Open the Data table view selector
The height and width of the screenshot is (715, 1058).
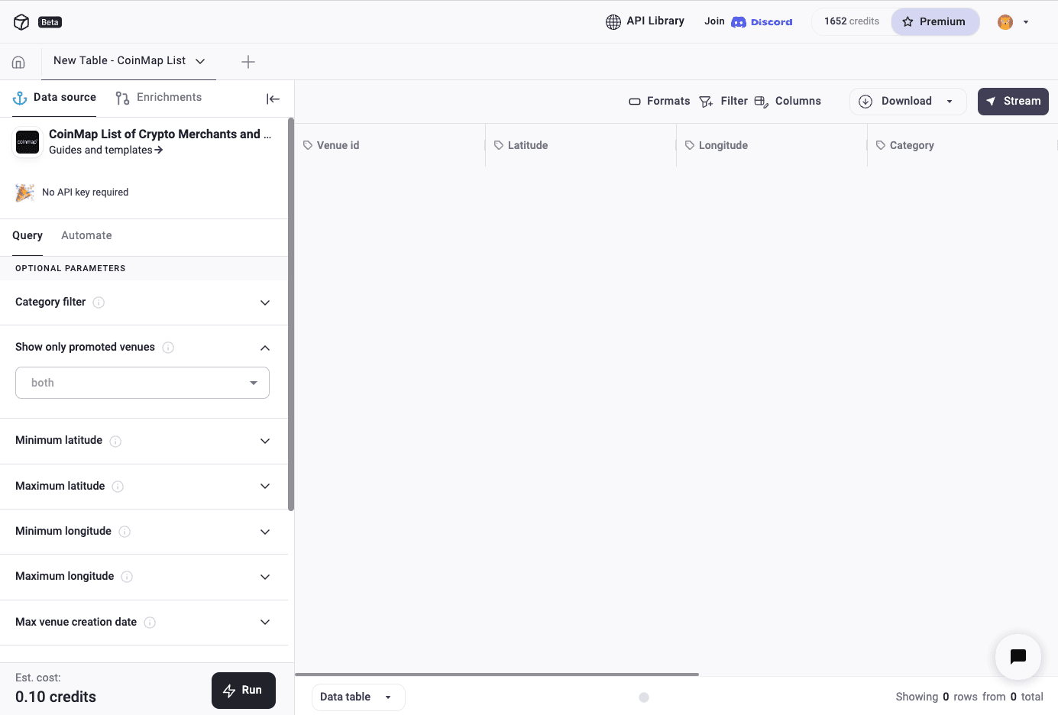point(358,697)
